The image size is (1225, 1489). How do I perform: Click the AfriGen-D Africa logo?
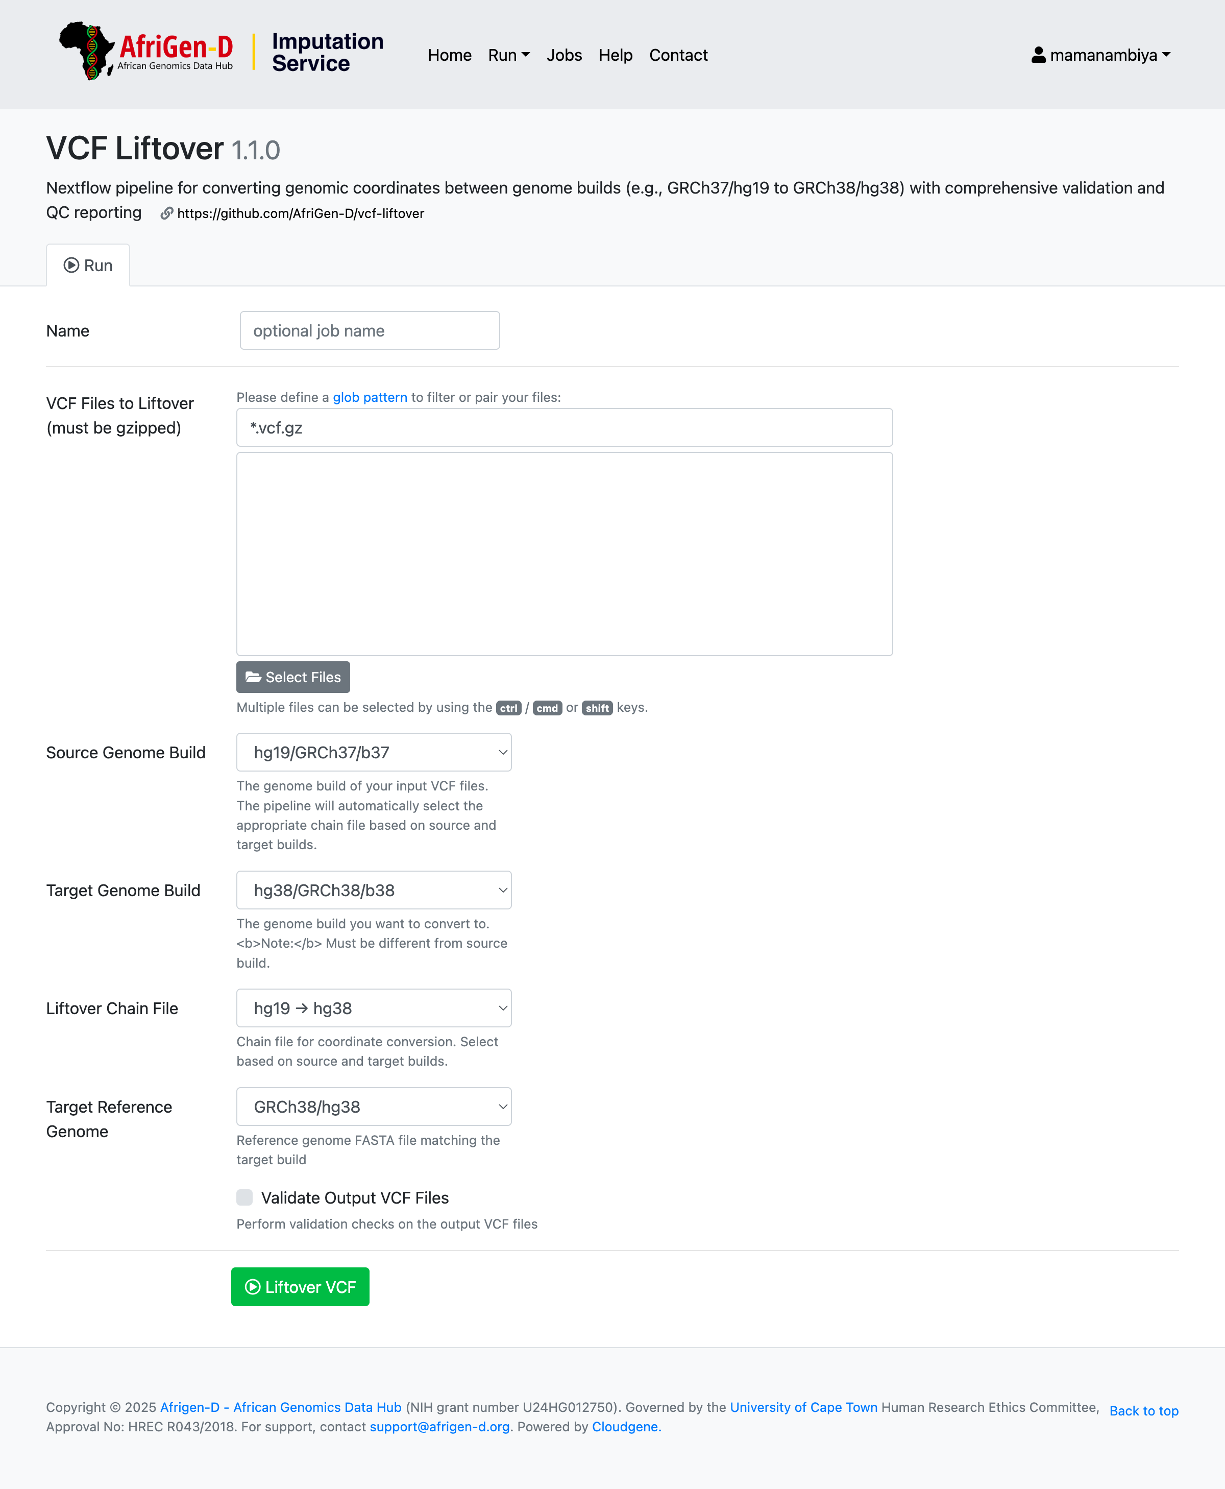point(87,51)
